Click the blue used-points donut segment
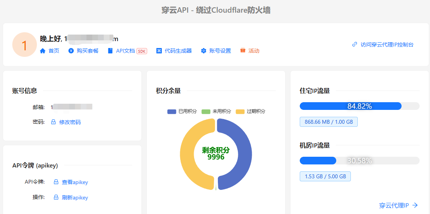430x214 pixels. coord(245,154)
